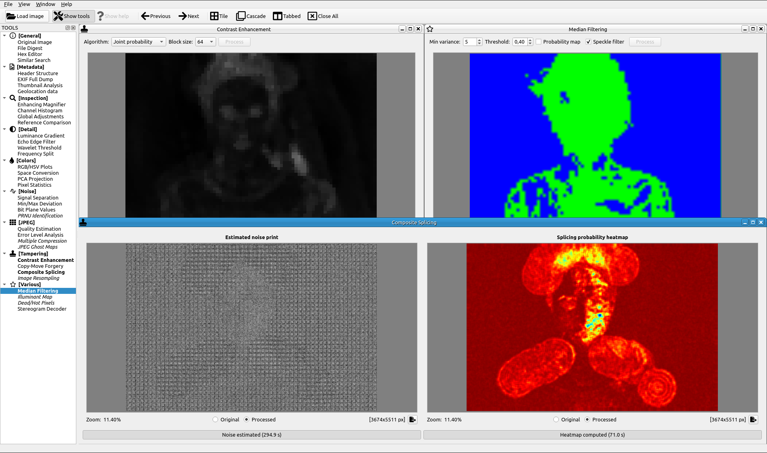The image size is (767, 453).
Task: Click the Tabbed view icon
Action: (x=277, y=16)
